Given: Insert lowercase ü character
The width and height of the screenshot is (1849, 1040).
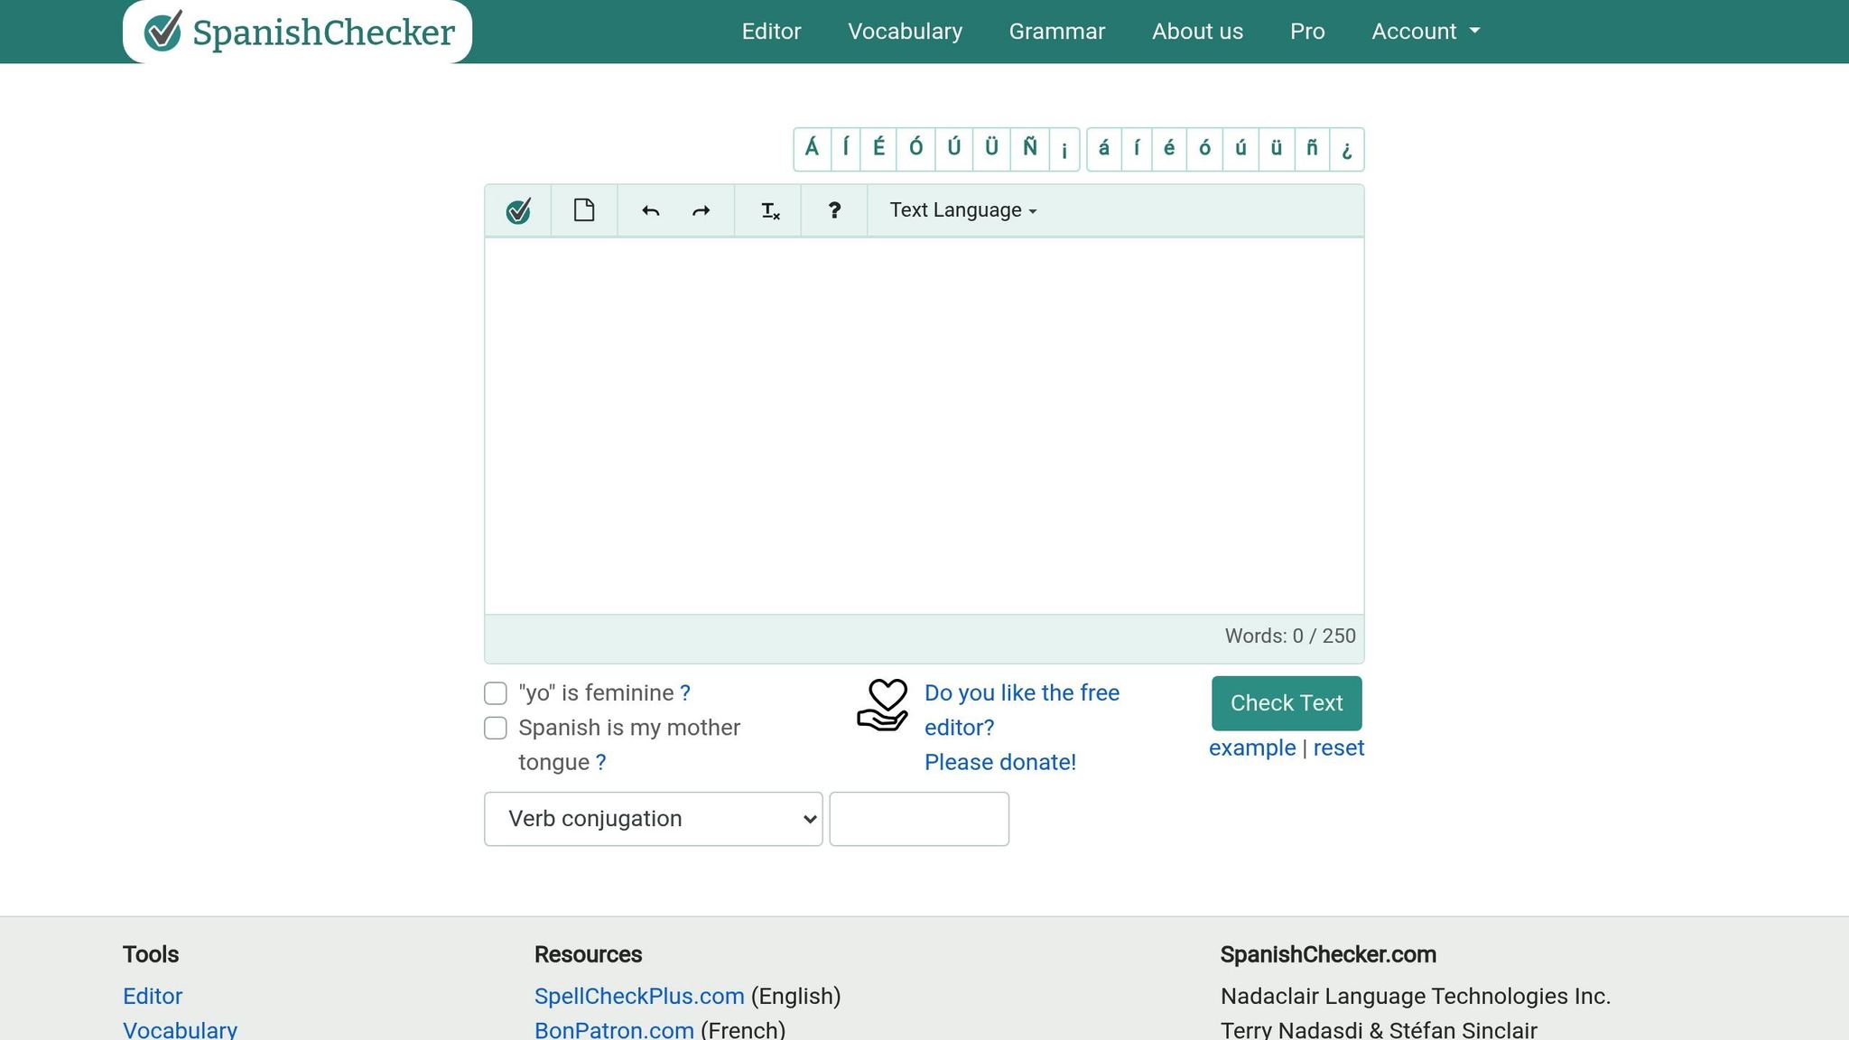Looking at the screenshot, I should tap(1277, 149).
